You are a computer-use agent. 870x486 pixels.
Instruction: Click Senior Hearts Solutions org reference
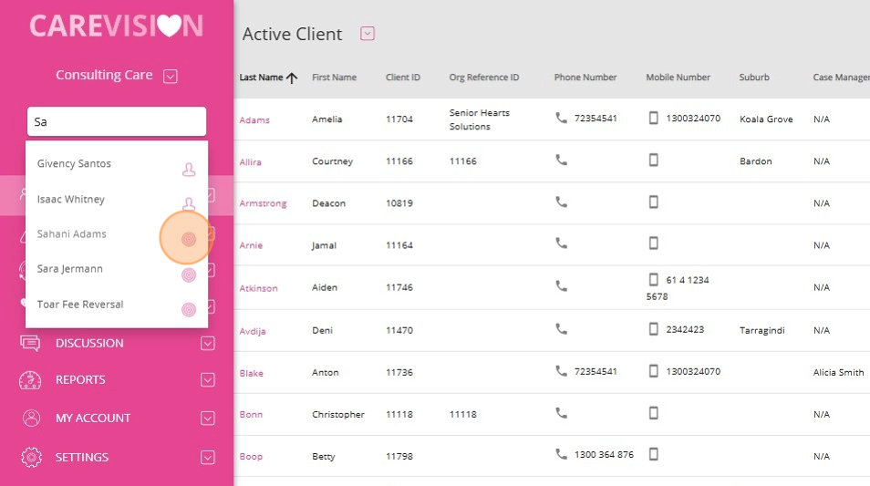coord(480,119)
